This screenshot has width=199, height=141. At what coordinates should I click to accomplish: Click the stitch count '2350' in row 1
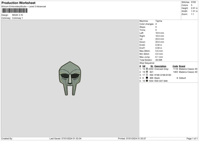click(151, 69)
